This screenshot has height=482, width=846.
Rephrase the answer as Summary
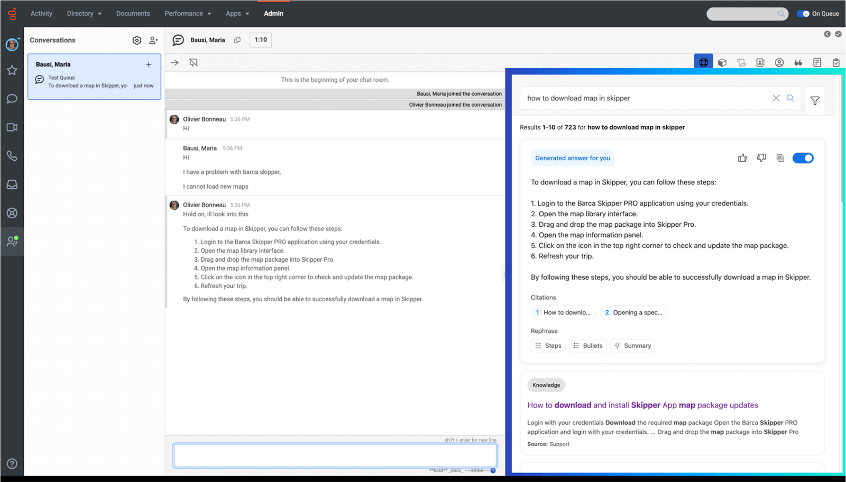click(x=632, y=346)
